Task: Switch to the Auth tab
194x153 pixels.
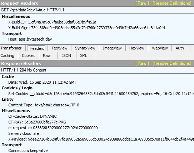Action: 180,48
